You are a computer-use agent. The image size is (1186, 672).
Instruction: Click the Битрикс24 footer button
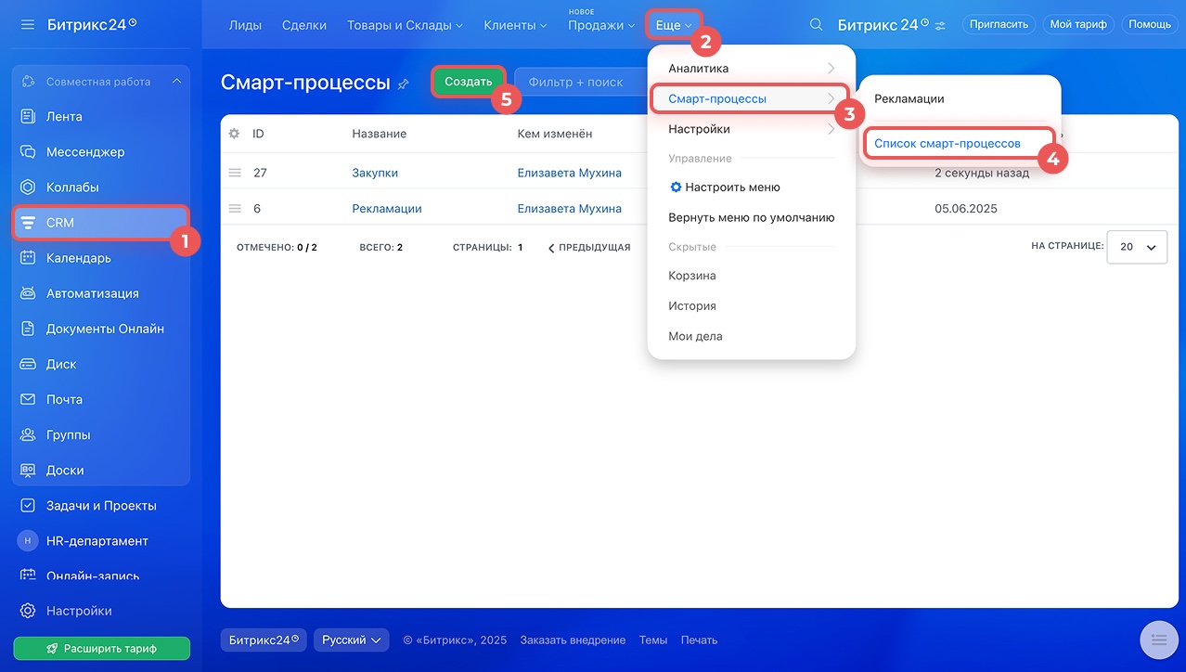264,640
